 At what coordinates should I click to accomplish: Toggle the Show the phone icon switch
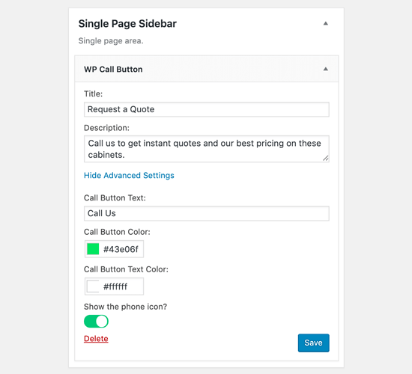pos(96,321)
